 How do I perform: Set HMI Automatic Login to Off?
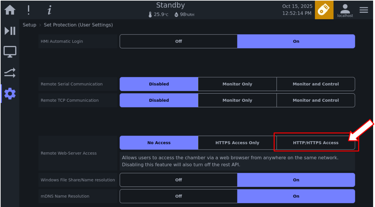[x=179, y=41]
